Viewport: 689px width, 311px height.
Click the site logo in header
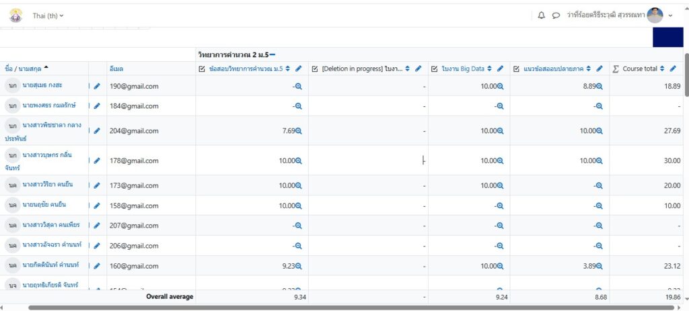point(15,15)
